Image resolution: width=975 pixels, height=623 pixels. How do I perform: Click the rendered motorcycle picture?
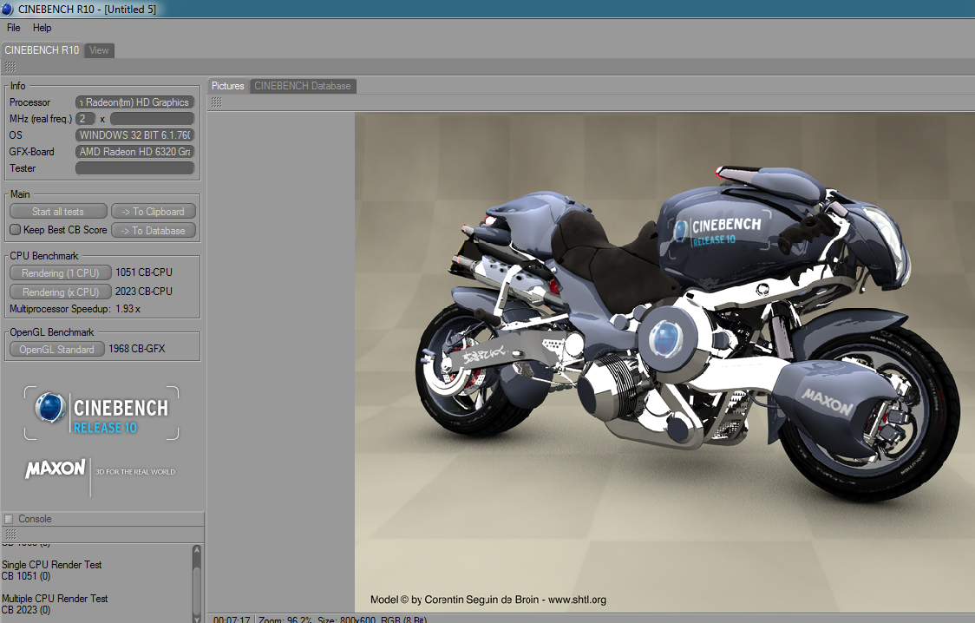664,362
